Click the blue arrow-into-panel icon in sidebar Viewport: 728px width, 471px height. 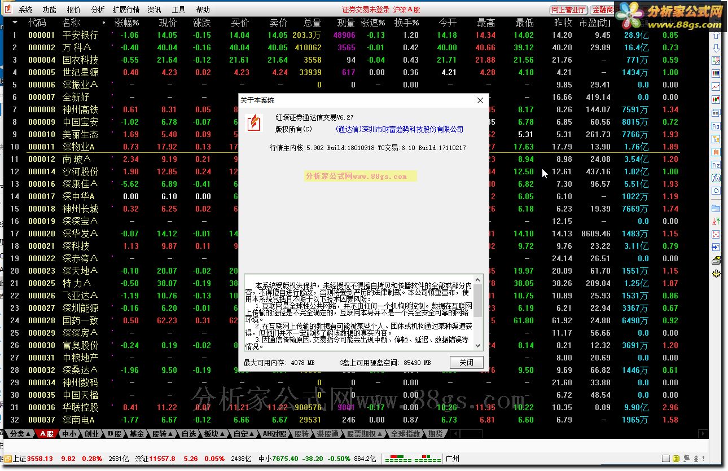(x=716, y=247)
